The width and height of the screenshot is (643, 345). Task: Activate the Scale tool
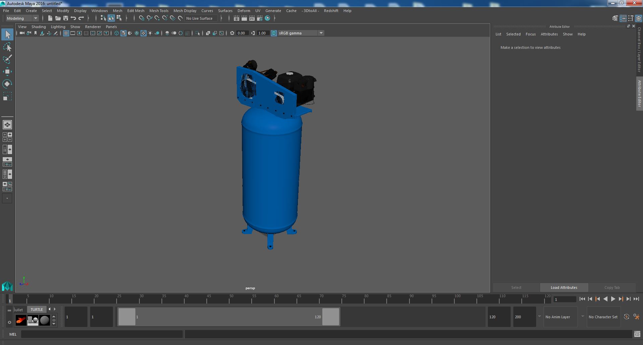[7, 96]
